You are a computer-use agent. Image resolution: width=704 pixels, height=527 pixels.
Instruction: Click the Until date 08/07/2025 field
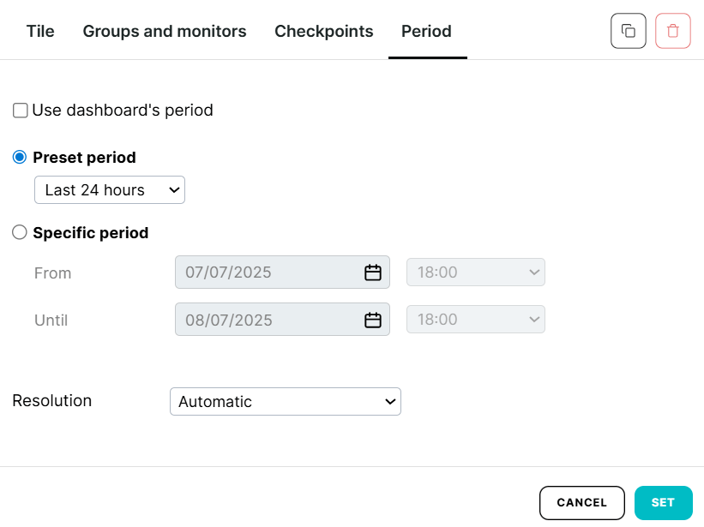point(266,320)
